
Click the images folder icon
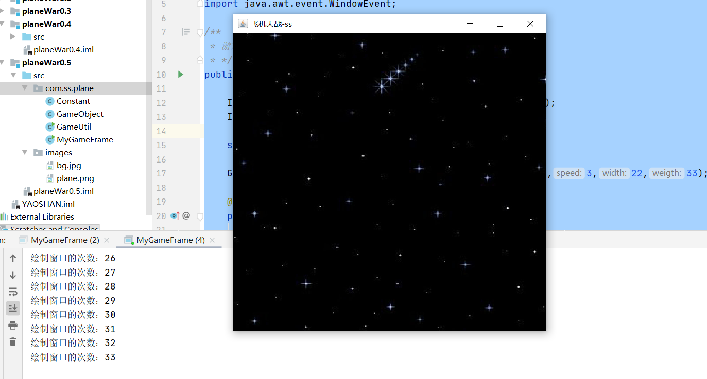coord(38,153)
